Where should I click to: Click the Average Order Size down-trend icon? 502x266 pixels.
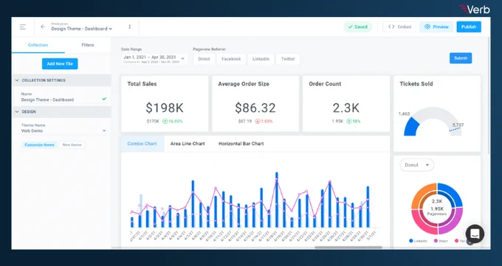pyautogui.click(x=258, y=121)
